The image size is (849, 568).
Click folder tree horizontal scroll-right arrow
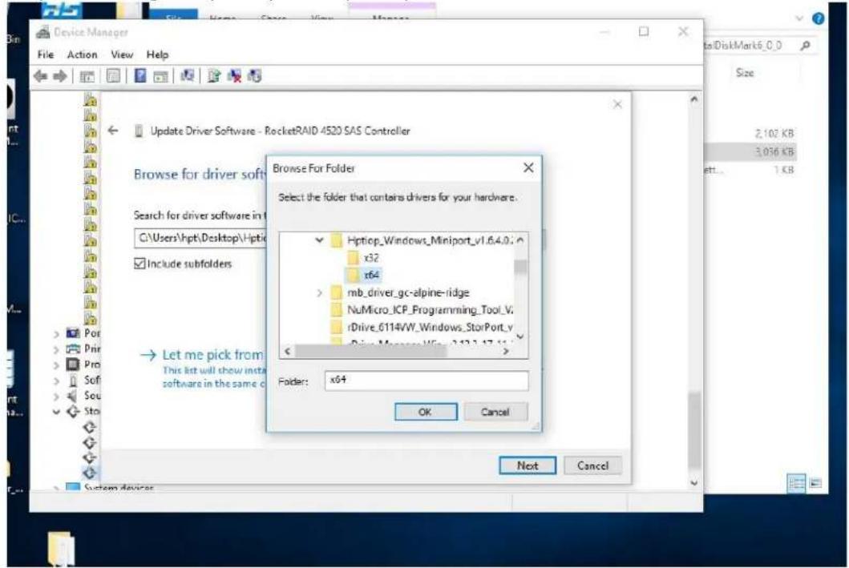click(x=506, y=352)
